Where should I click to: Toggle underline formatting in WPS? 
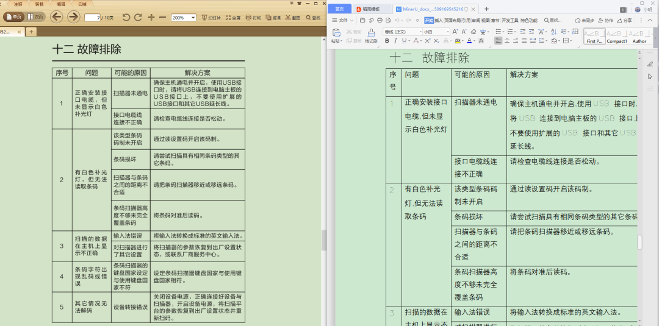[x=404, y=41]
